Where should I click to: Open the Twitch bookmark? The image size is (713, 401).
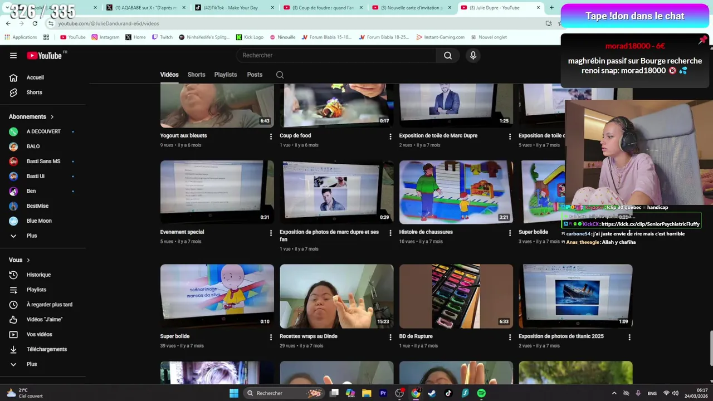point(162,37)
